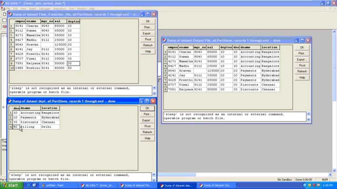
Task: Click the message pane's scroll-up arrow in Output File window
Action: pos(309,114)
